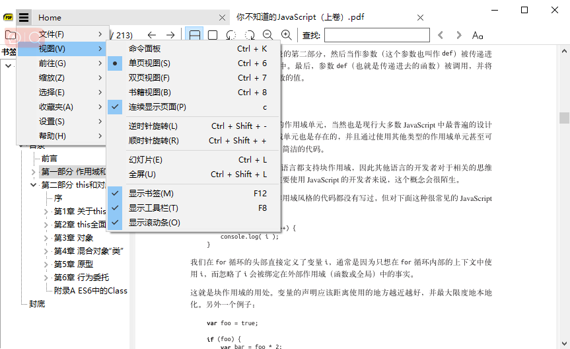
Task: Open the 收藏夹(A) submenu
Action: pos(61,107)
